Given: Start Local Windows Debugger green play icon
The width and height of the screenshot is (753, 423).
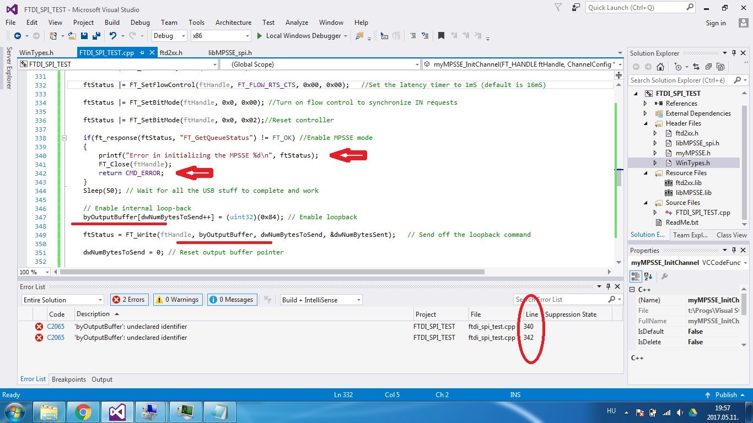Looking at the screenshot, I should click(260, 36).
